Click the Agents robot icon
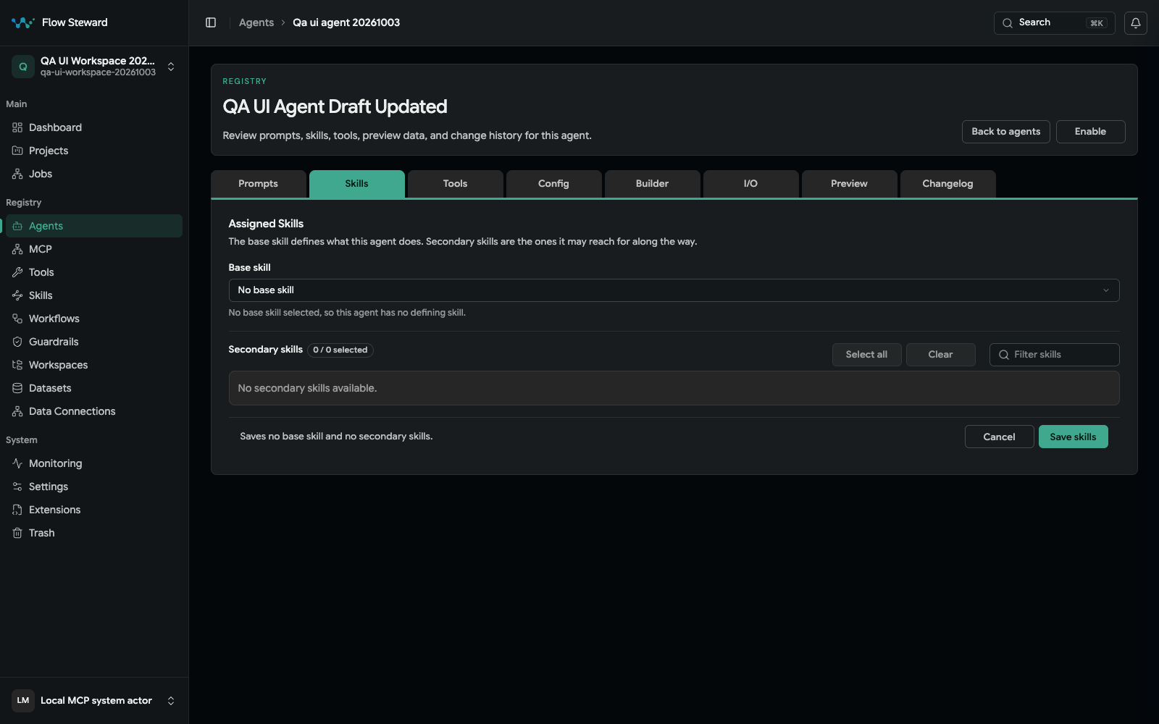 (17, 226)
